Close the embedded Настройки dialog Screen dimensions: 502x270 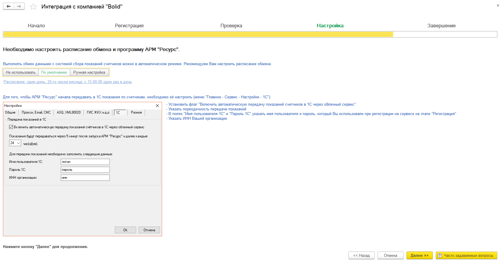(x=157, y=106)
